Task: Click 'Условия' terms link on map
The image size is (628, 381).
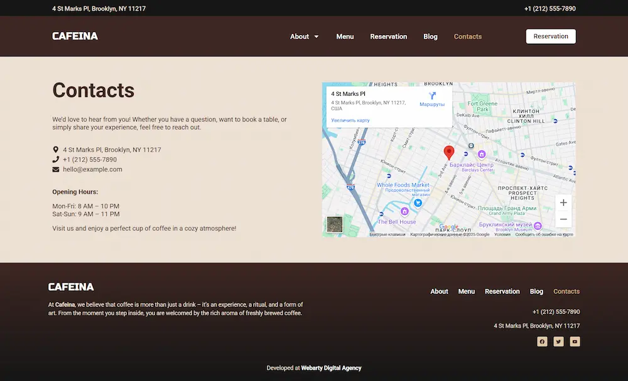Action: 502,234
